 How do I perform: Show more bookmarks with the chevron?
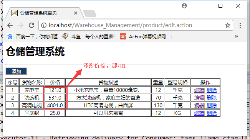click(x=237, y=36)
